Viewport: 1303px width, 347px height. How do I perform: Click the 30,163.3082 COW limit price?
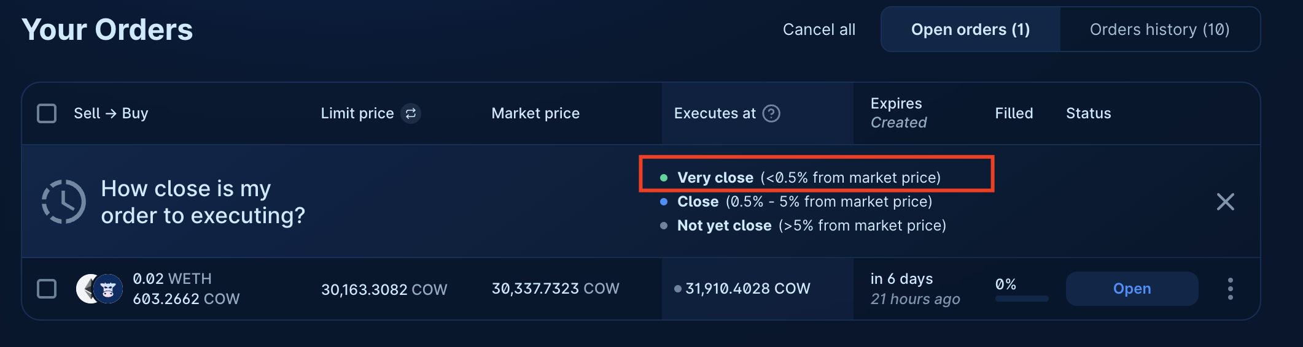[x=384, y=289]
